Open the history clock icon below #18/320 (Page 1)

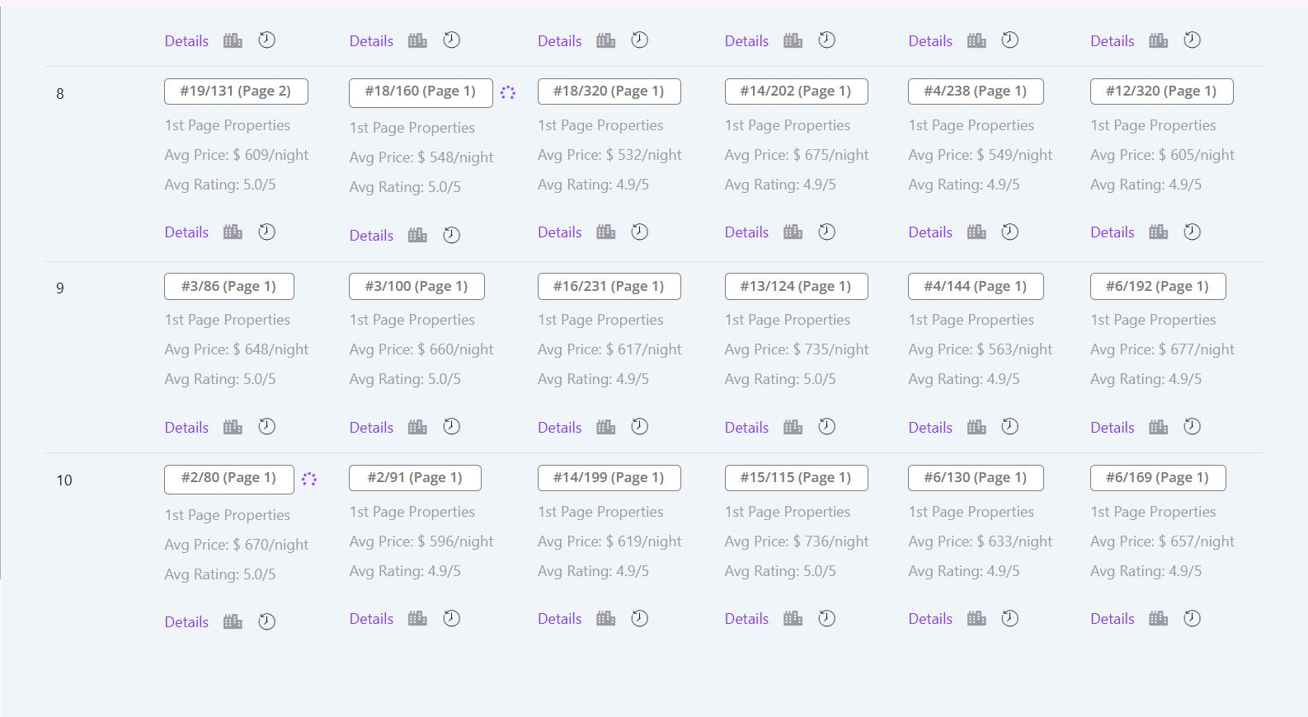(639, 232)
